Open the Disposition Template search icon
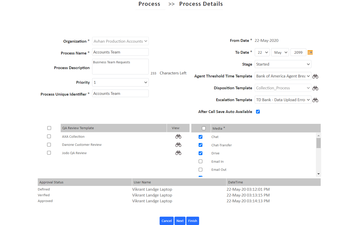Image resolution: width=364 pixels, height=225 pixels. [315, 88]
